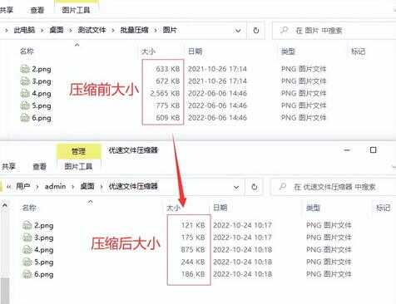Screen dimensions: 396x304
Task: Select 4.png icon in lower 优速文件压缩器 window
Action: pyautogui.click(x=27, y=250)
